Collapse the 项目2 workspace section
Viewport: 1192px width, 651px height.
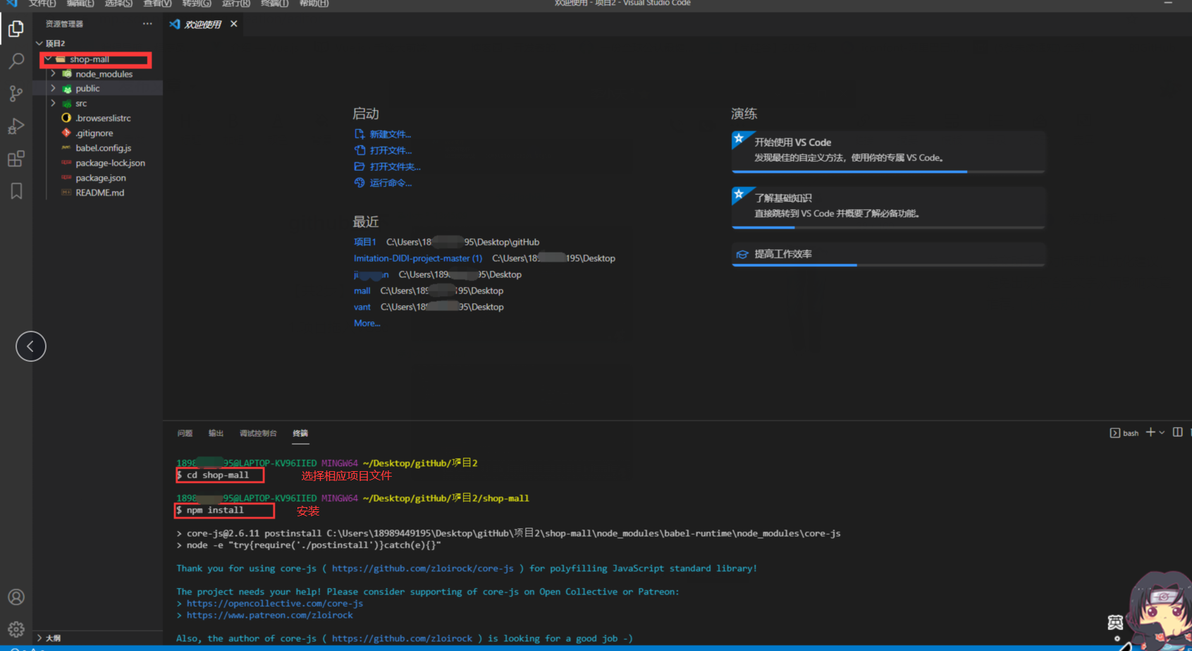(x=39, y=44)
